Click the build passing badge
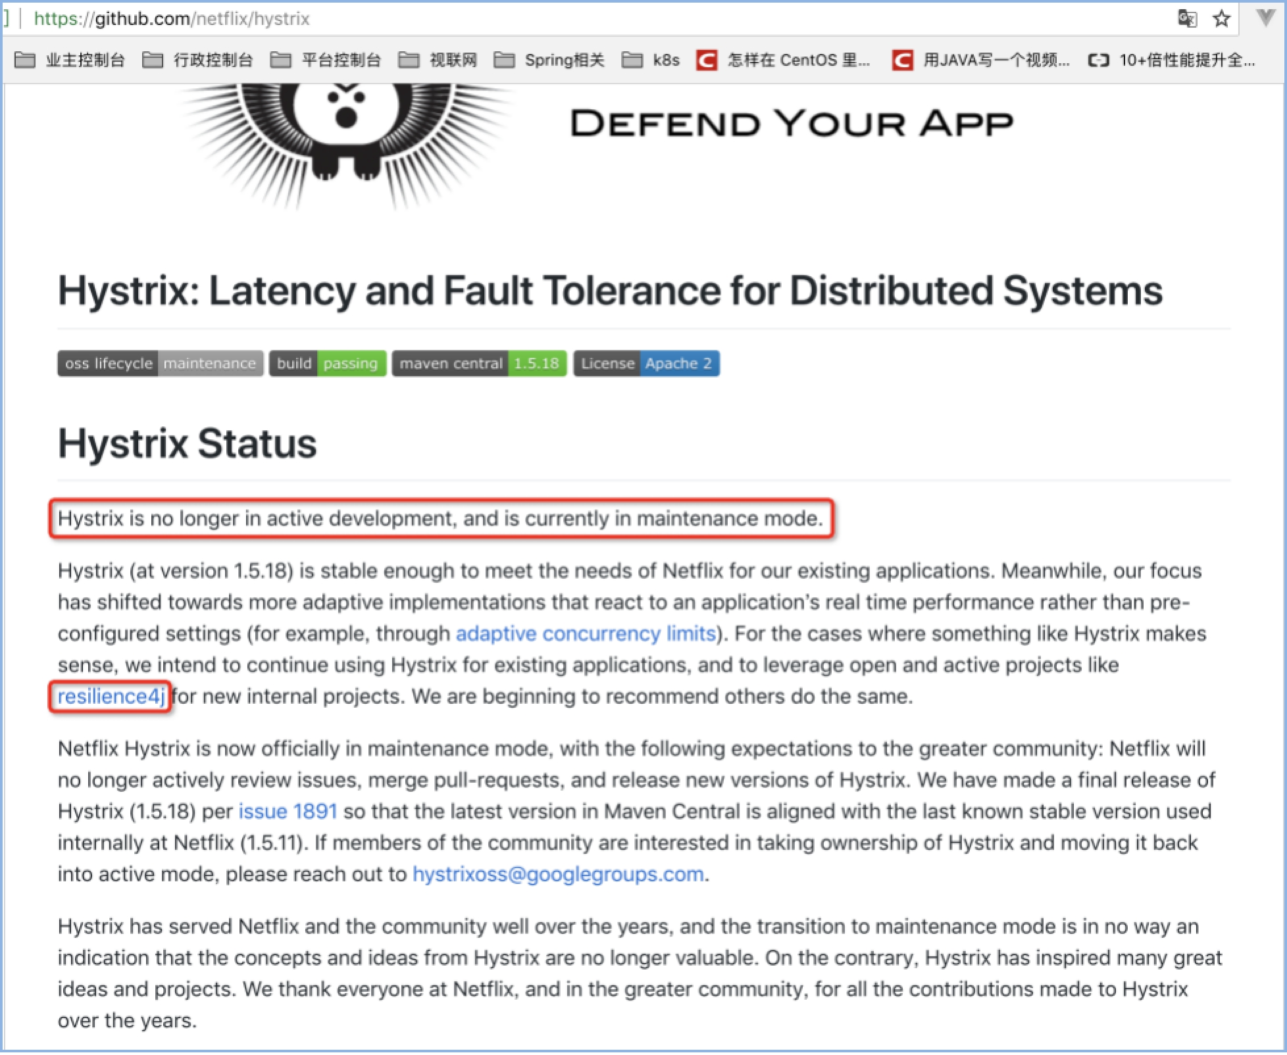1287x1055 pixels. [327, 364]
